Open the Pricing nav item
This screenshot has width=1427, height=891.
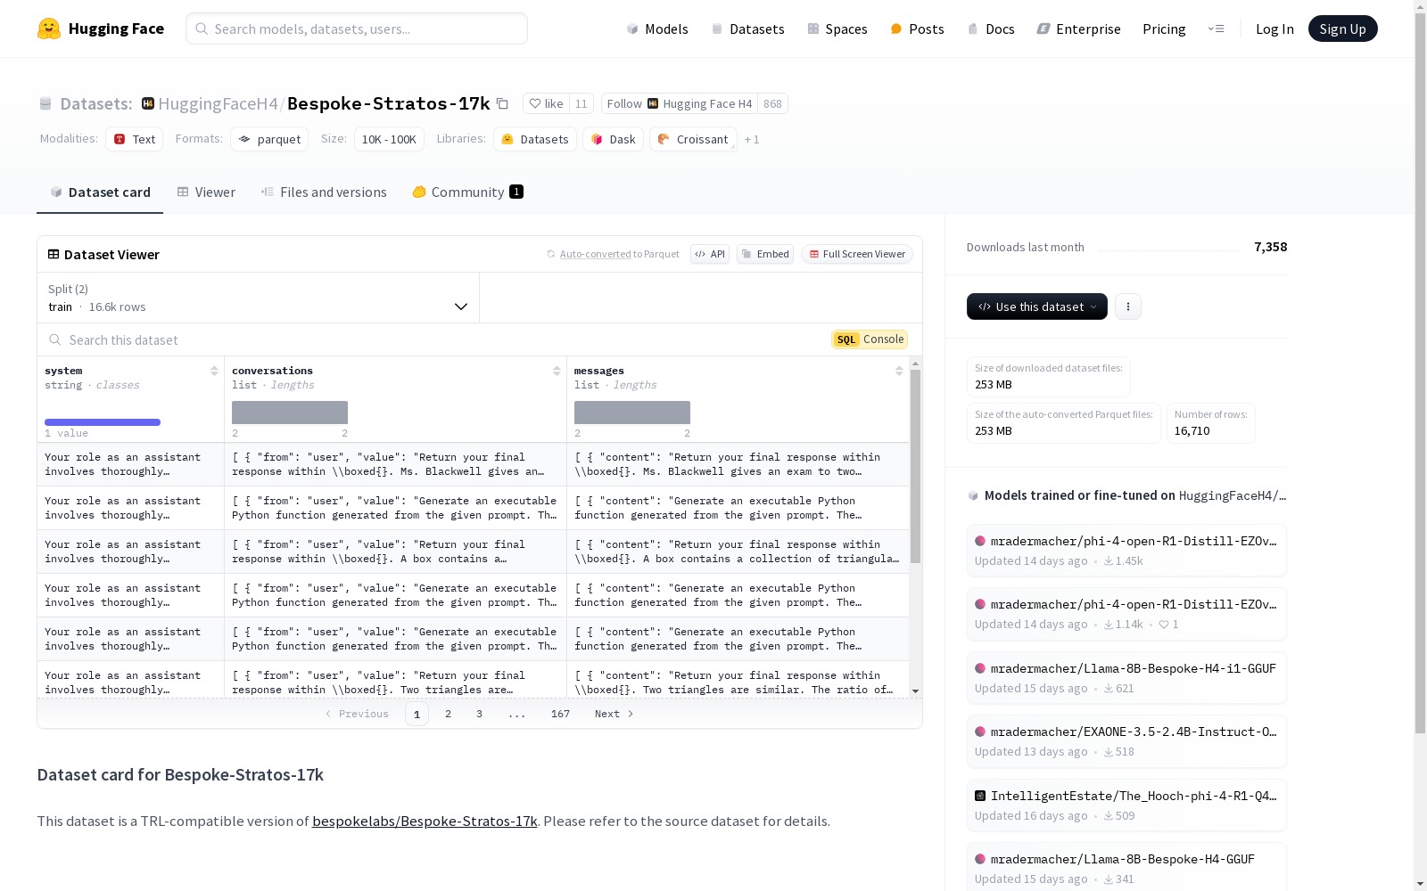coord(1164,29)
